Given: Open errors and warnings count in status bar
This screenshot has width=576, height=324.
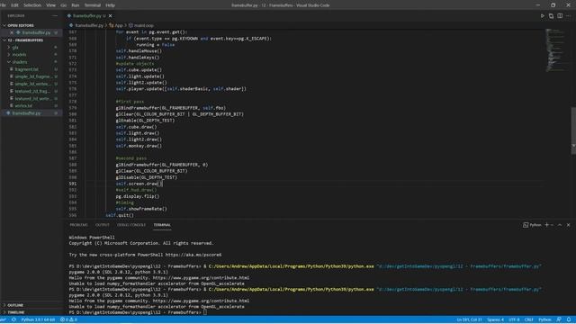Looking at the screenshot, I should pos(68,319).
